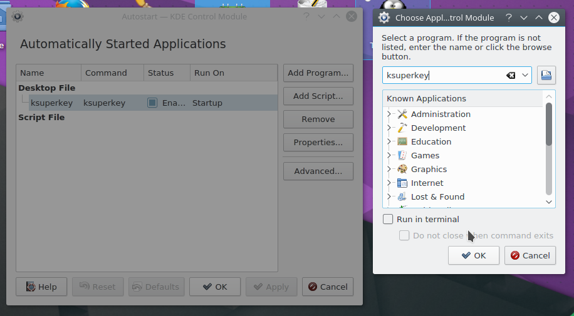Click the Autostart window gear icon
The image size is (574, 316).
tap(17, 16)
